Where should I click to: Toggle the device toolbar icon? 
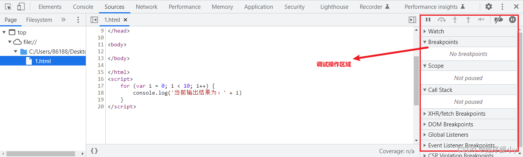click(x=21, y=7)
